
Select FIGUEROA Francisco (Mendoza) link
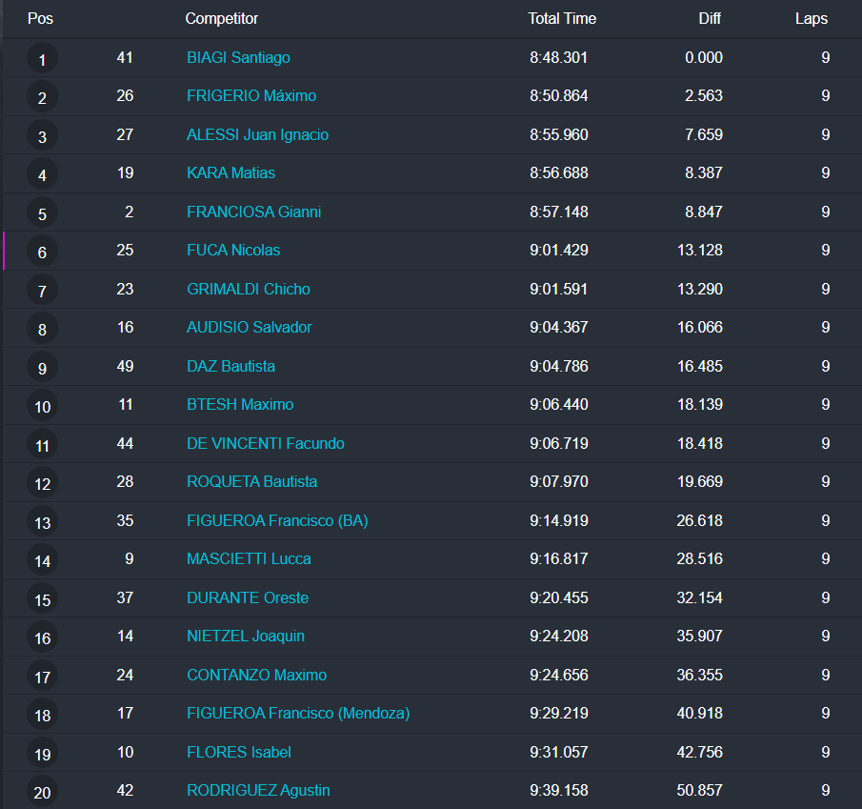(x=298, y=713)
